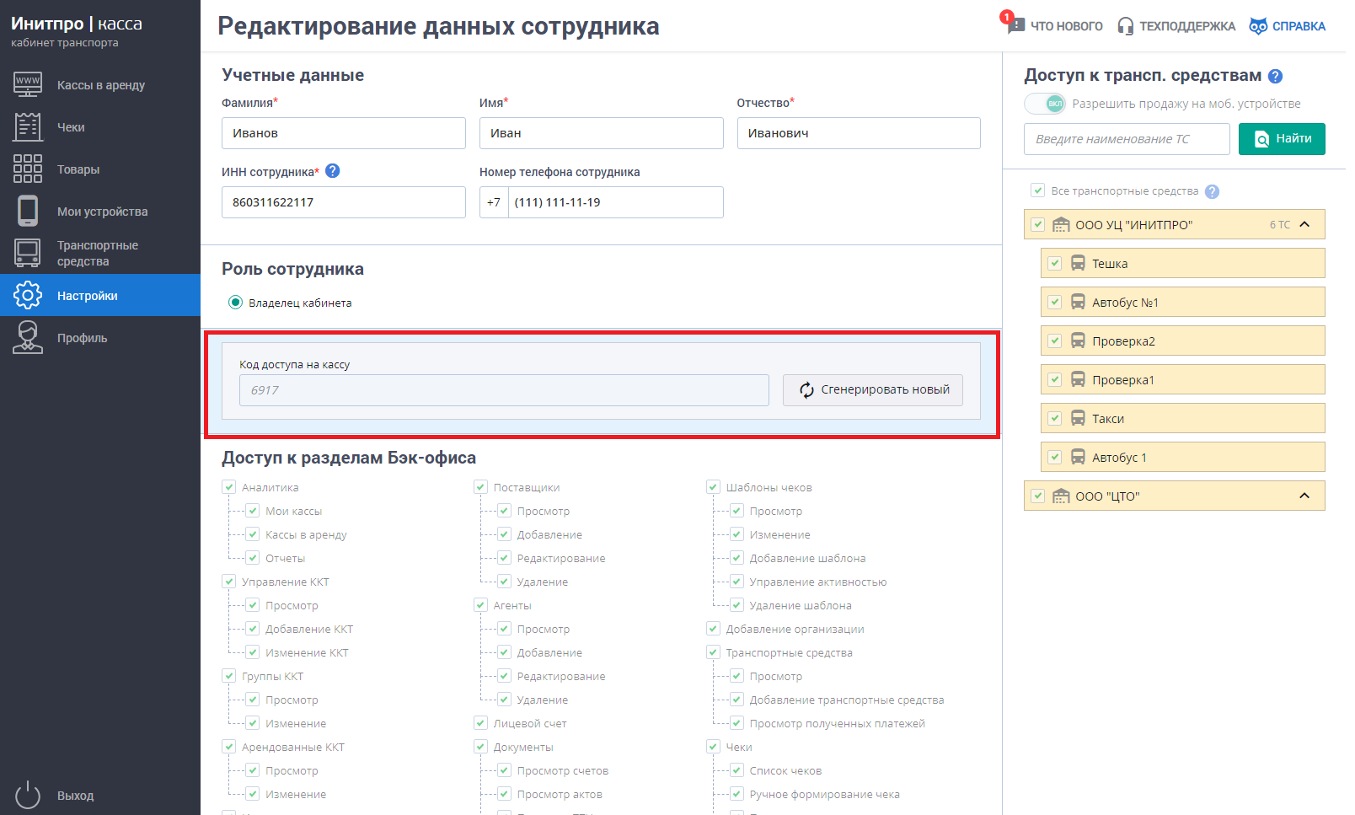The width and height of the screenshot is (1355, 815).
Task: Click the Код доступа на кассу field
Action: tap(504, 390)
